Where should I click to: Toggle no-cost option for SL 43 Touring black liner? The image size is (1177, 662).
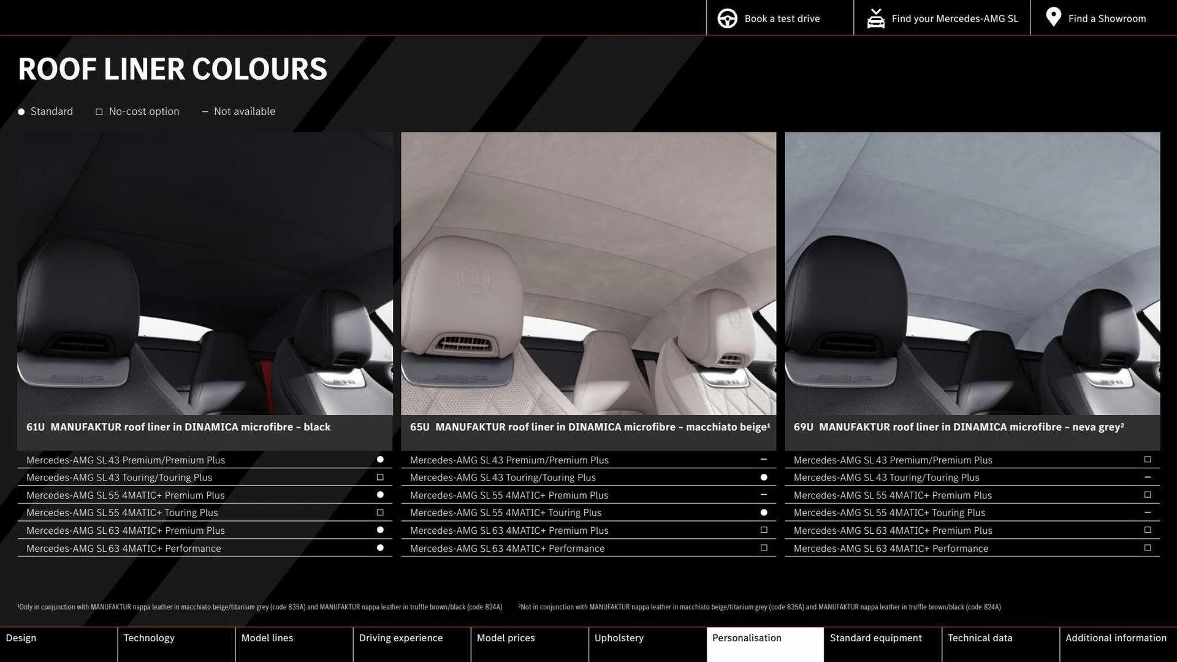[x=379, y=476]
